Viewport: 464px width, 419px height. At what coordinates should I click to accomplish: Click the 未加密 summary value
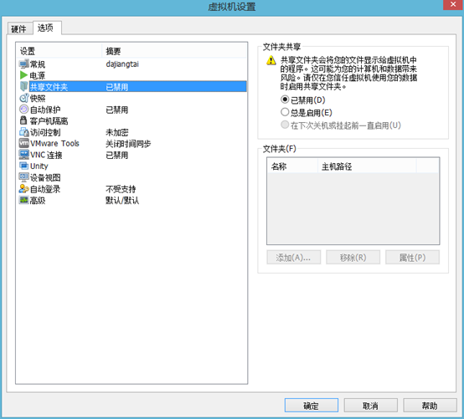117,132
